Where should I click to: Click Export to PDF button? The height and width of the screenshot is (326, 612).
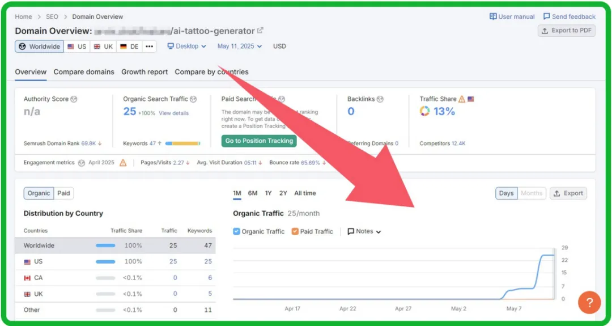tap(567, 31)
